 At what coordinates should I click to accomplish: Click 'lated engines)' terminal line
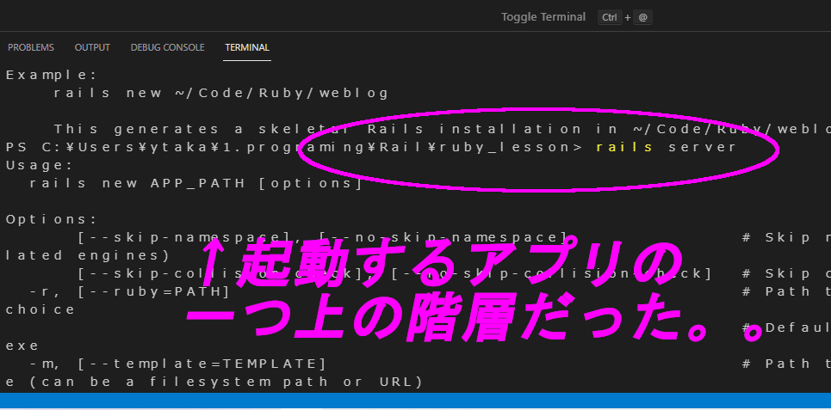88,255
